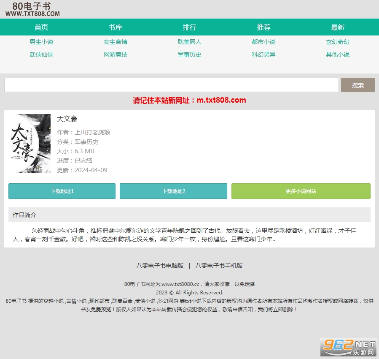Open the 书库 navigation tab
Viewport: 379px width, 359px height.
click(116, 27)
